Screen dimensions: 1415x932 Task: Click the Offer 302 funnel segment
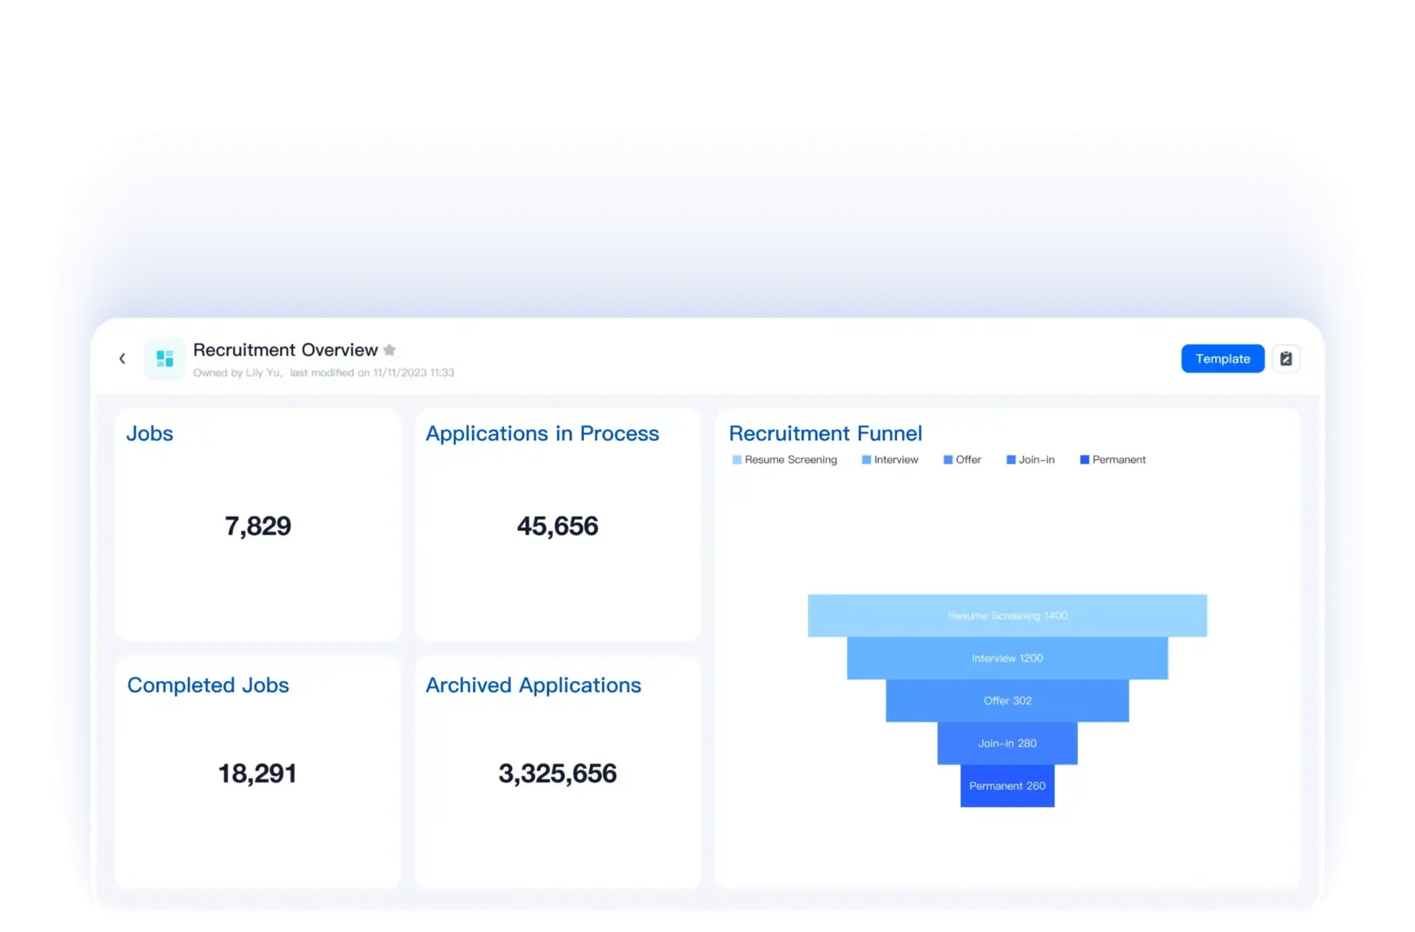[x=1006, y=700]
